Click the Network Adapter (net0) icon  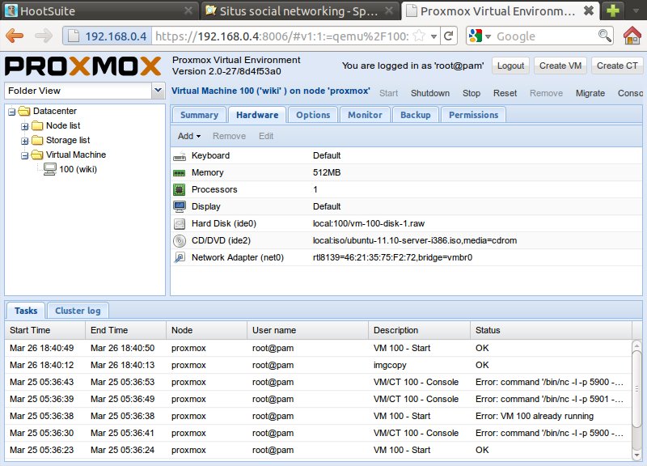click(x=179, y=257)
